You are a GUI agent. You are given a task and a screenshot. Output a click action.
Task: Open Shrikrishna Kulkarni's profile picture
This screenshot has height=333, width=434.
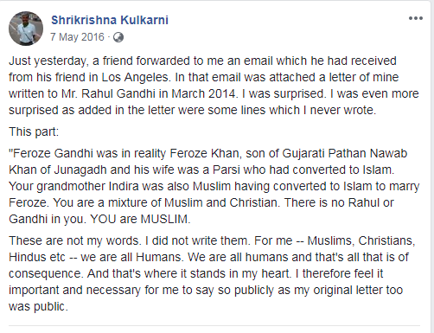26,29
